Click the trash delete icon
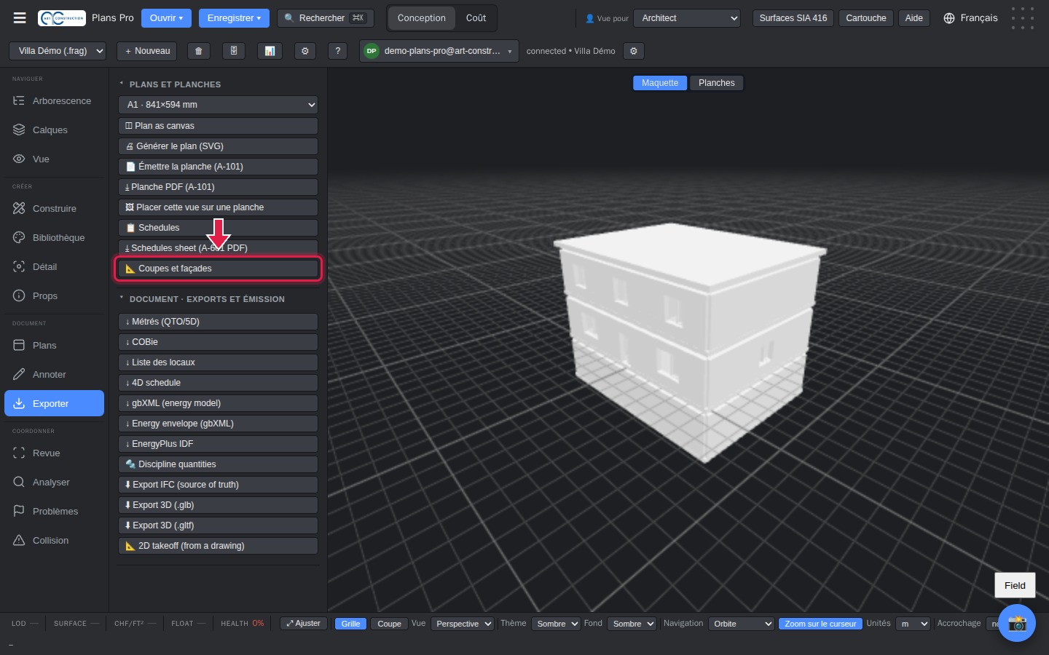Viewport: 1049px width, 655px height. [198, 51]
